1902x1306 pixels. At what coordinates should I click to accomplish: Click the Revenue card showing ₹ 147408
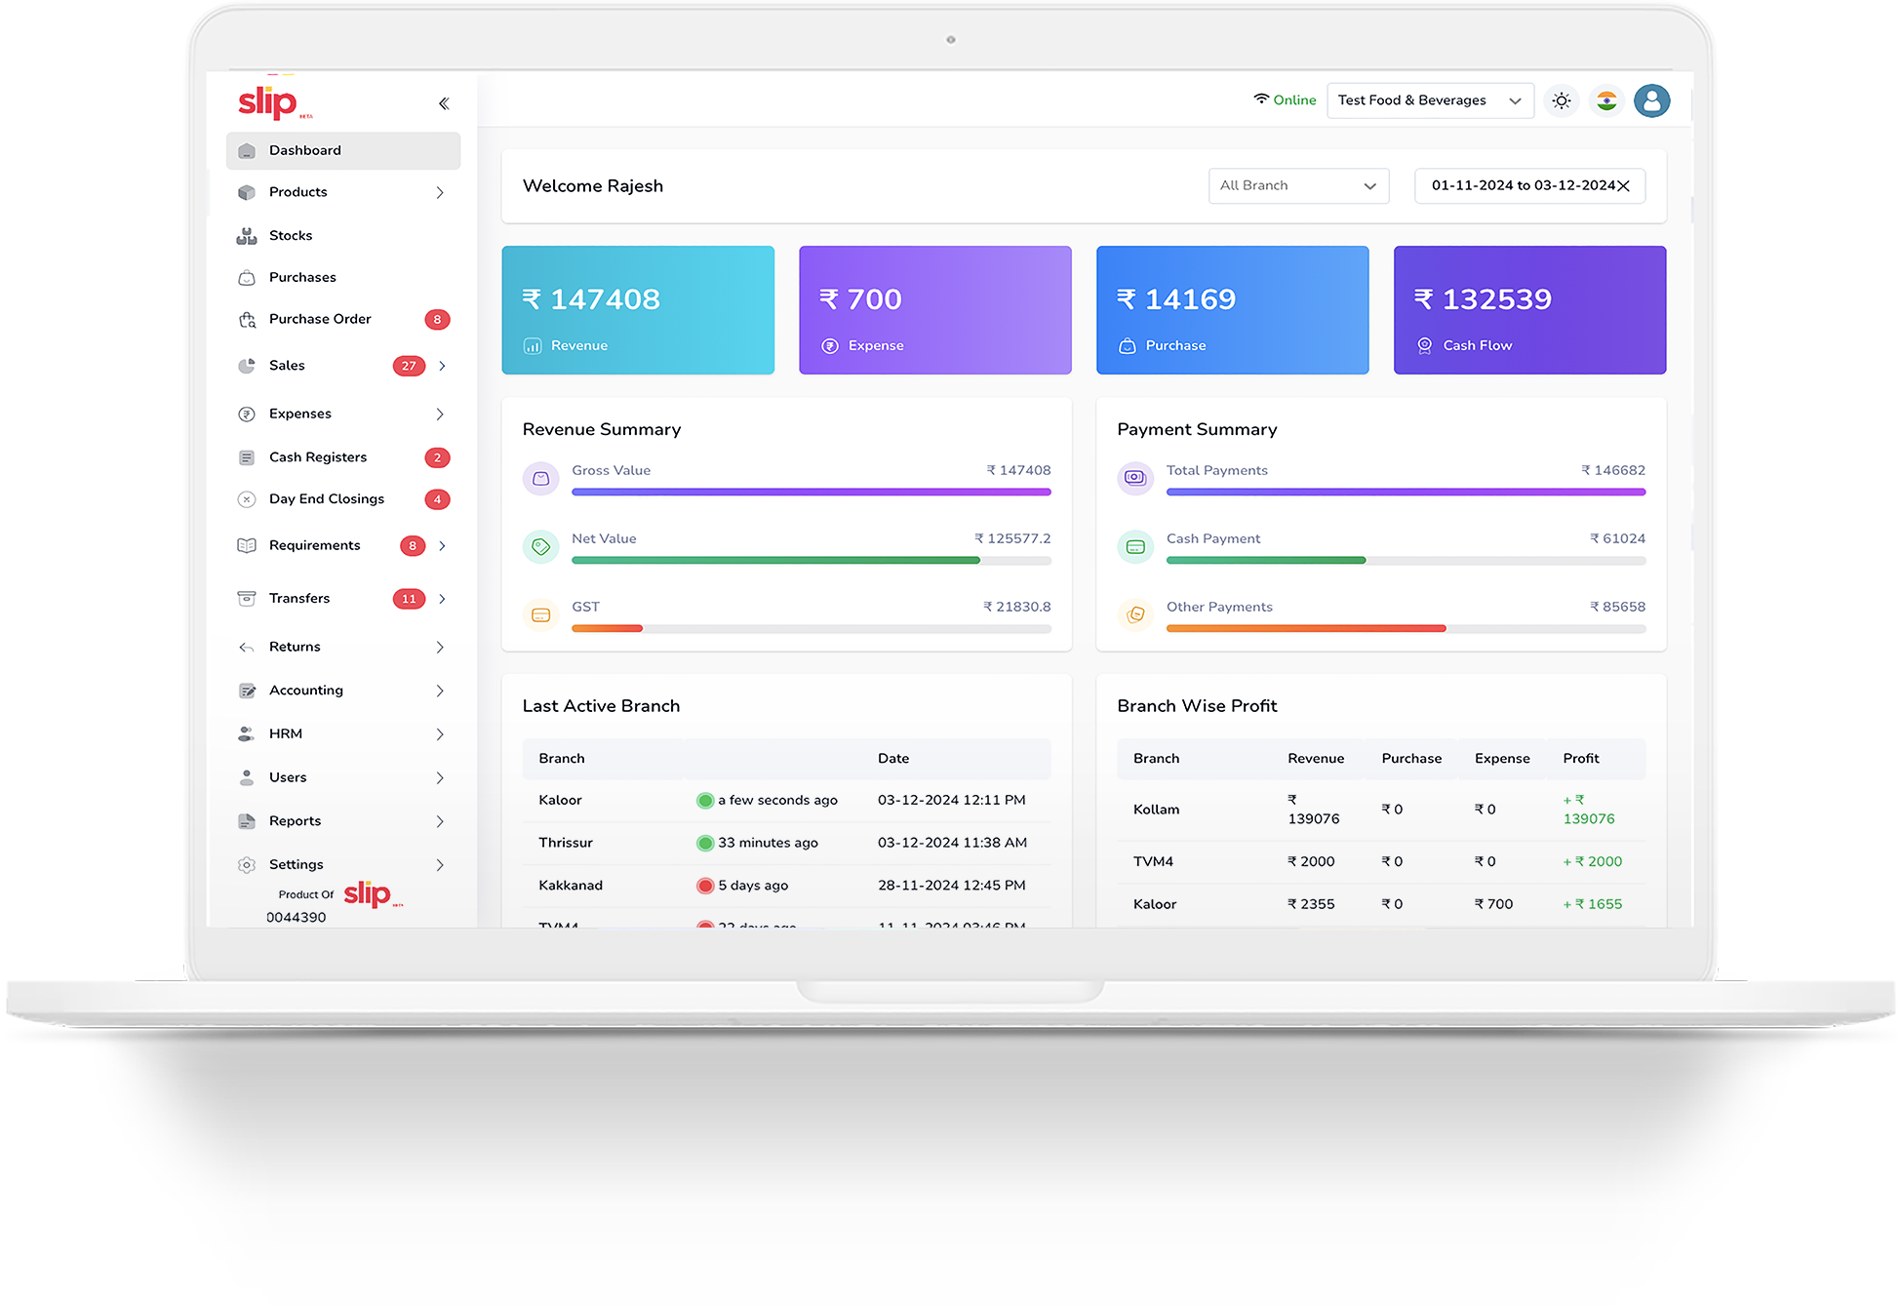pos(638,310)
